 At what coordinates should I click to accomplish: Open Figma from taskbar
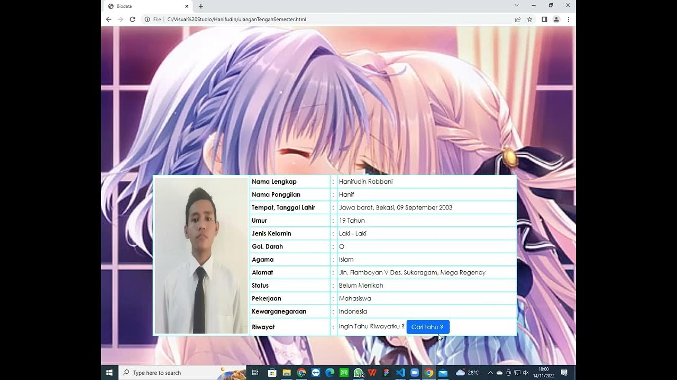click(x=386, y=373)
